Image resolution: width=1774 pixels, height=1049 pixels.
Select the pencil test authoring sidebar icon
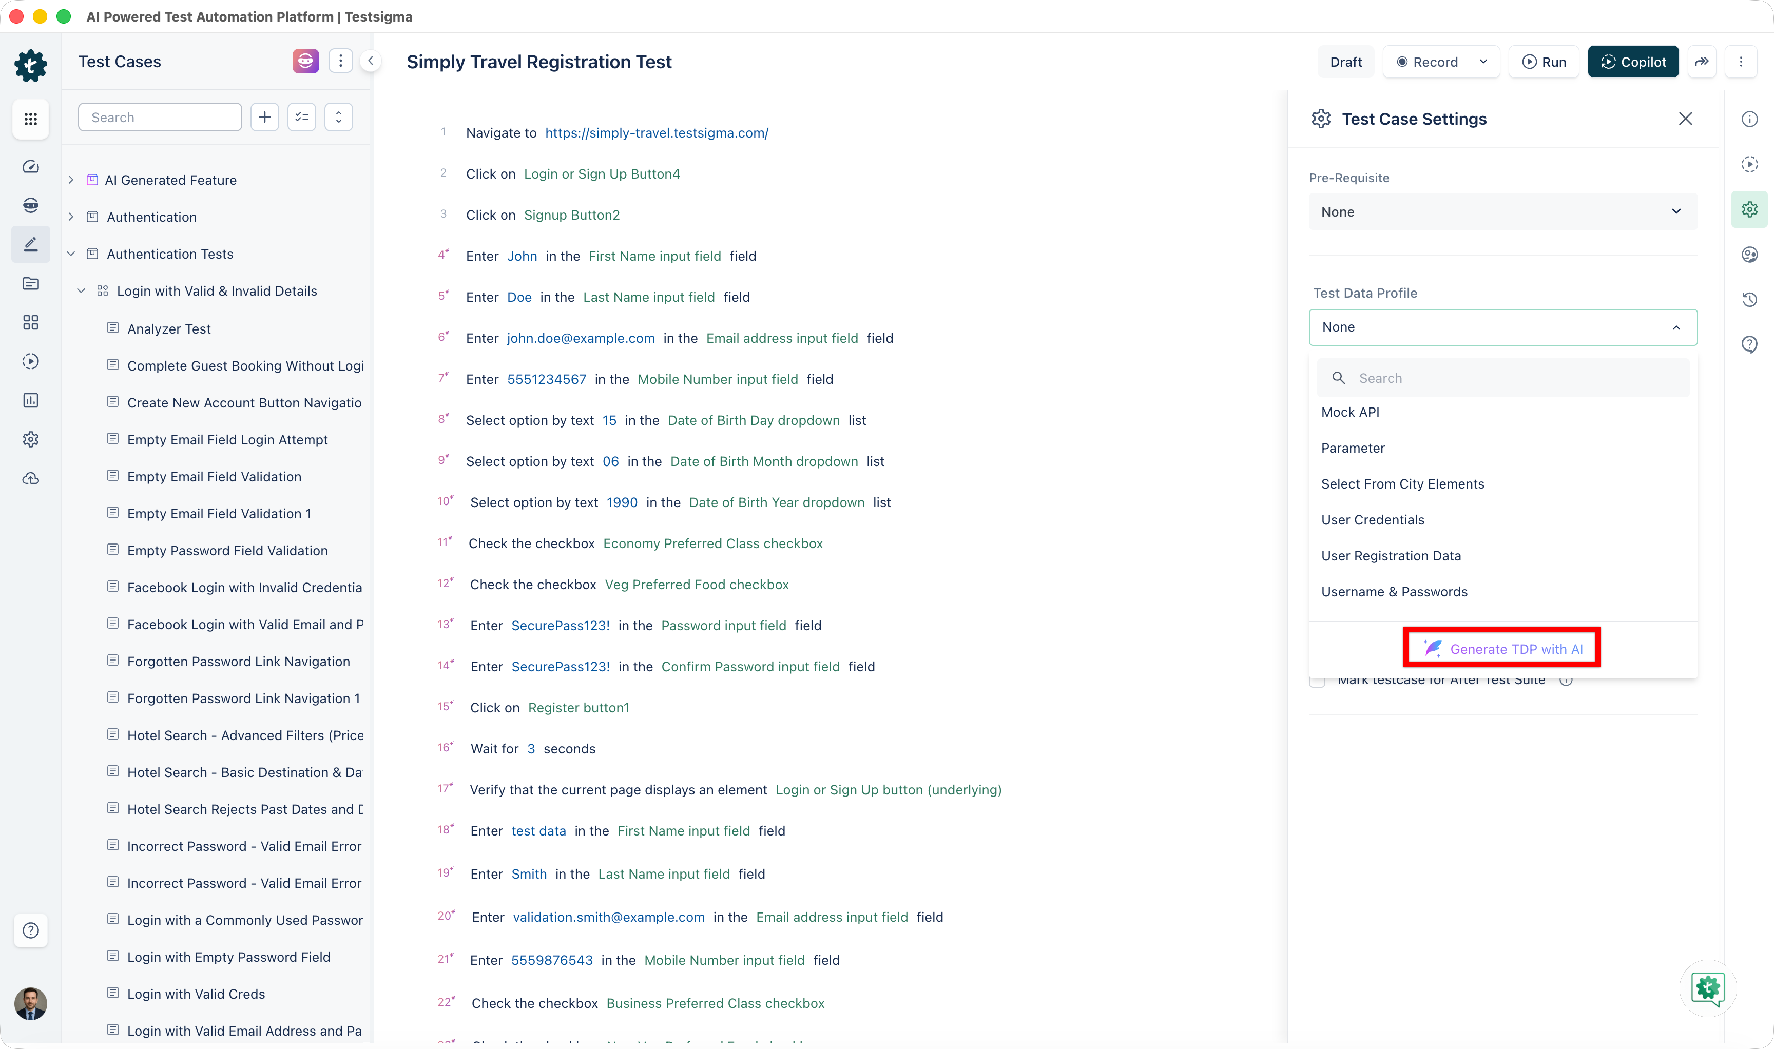click(30, 245)
